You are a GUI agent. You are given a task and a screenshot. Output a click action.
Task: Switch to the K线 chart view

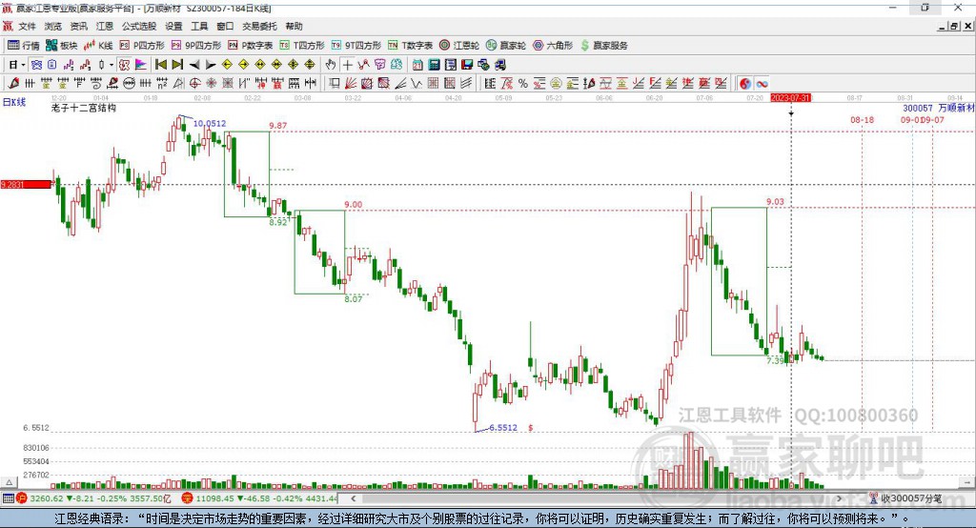pos(98,46)
